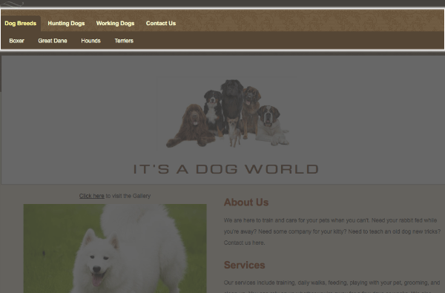Open the Dog Breeds menu tab

(21, 23)
